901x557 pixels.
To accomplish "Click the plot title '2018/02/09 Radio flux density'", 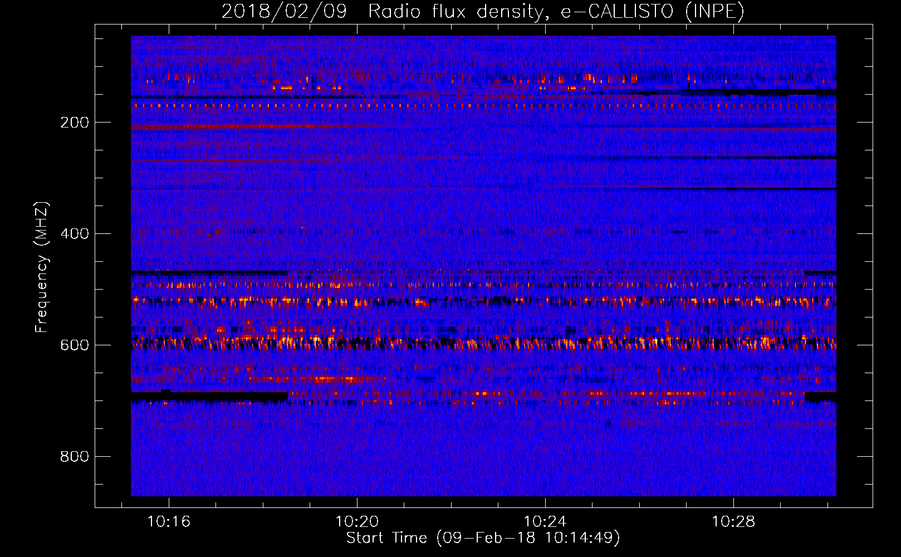I will [381, 11].
